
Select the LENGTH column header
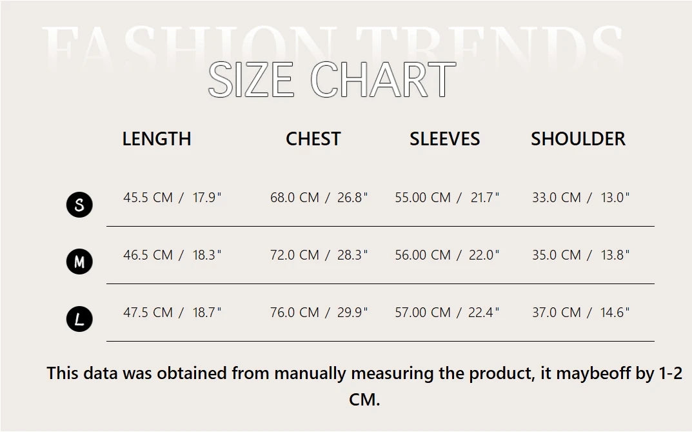[157, 139]
